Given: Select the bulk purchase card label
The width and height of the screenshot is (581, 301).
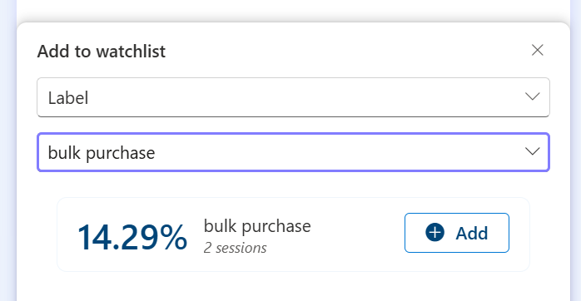Looking at the screenshot, I should click(257, 226).
